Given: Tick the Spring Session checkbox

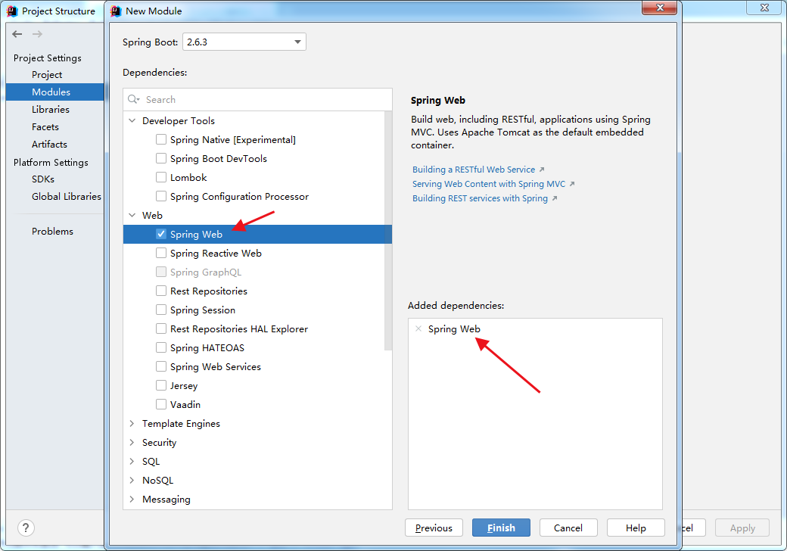Looking at the screenshot, I should coord(161,310).
